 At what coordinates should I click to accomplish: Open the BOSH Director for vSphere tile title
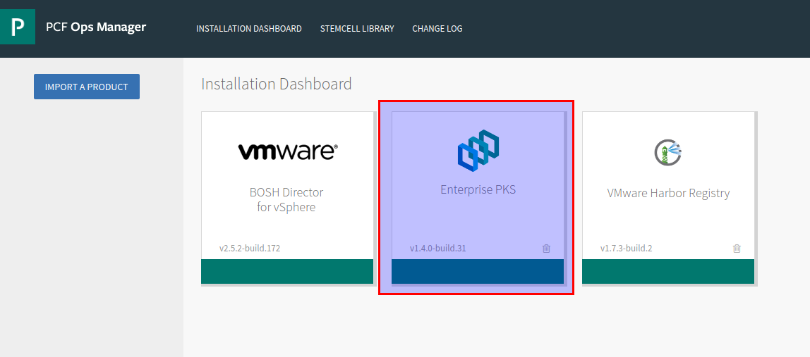tap(286, 200)
